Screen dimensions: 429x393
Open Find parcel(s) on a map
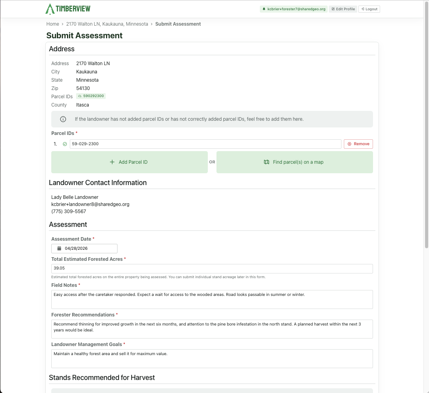click(x=295, y=162)
